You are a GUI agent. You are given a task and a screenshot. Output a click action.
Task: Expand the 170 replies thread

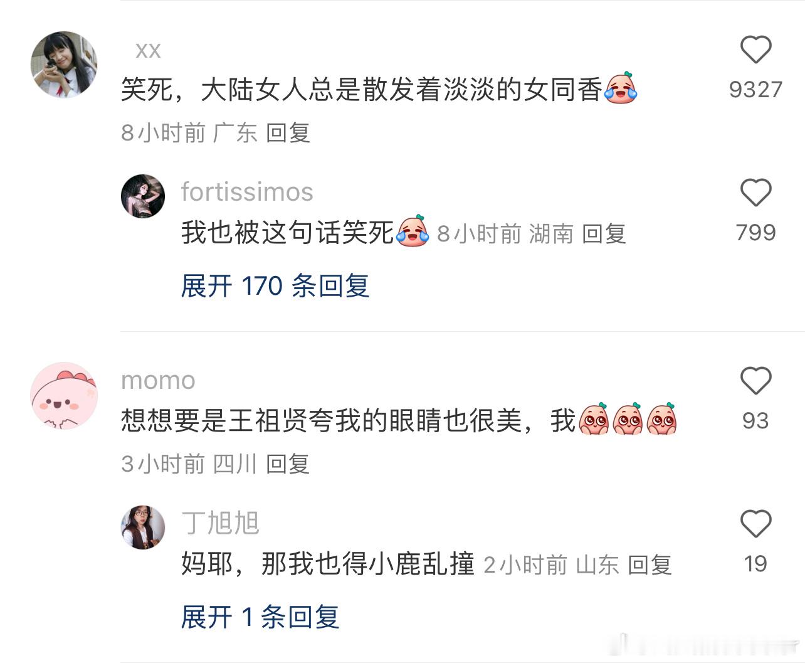pos(275,286)
